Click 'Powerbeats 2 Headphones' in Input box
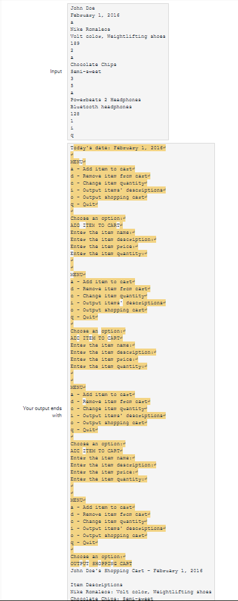Viewport: 238px width, 601px height. pos(106,100)
